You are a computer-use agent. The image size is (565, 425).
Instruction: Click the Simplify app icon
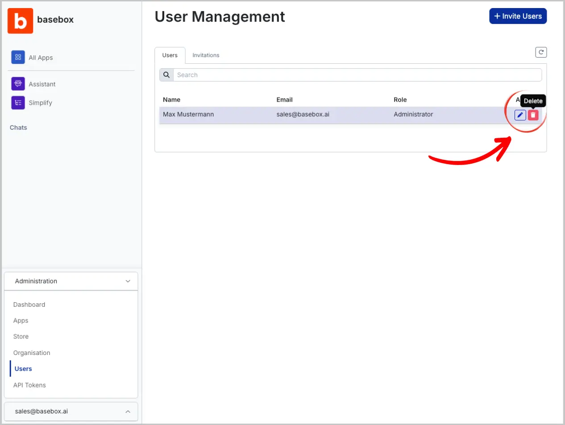click(x=18, y=103)
